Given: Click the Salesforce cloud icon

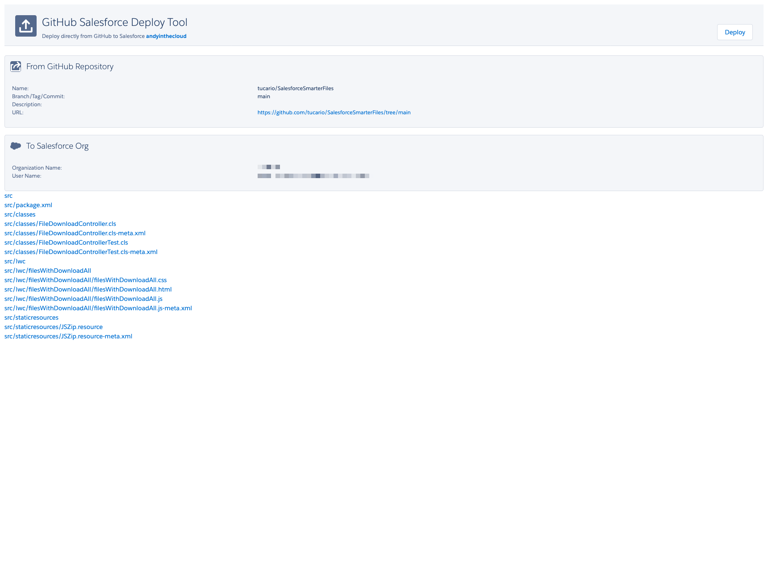Looking at the screenshot, I should [x=16, y=146].
